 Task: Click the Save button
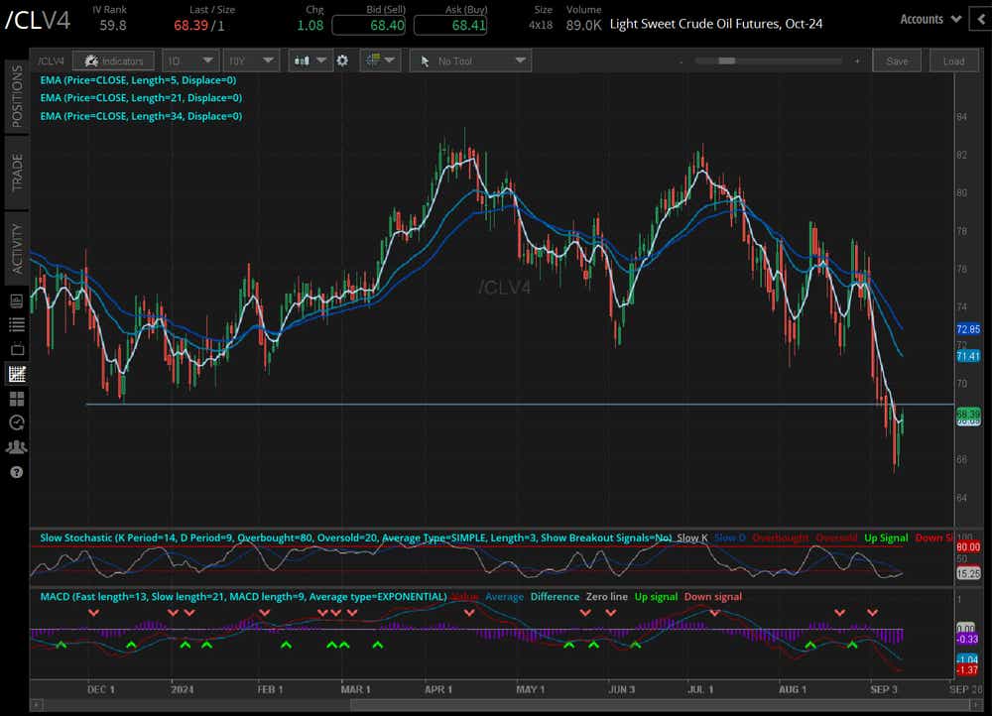pos(897,60)
